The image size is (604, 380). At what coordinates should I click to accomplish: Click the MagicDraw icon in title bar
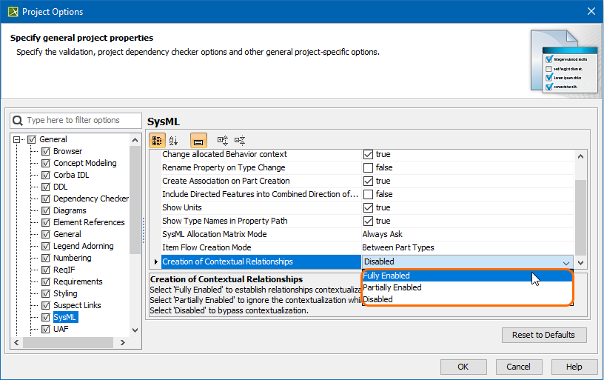(12, 11)
